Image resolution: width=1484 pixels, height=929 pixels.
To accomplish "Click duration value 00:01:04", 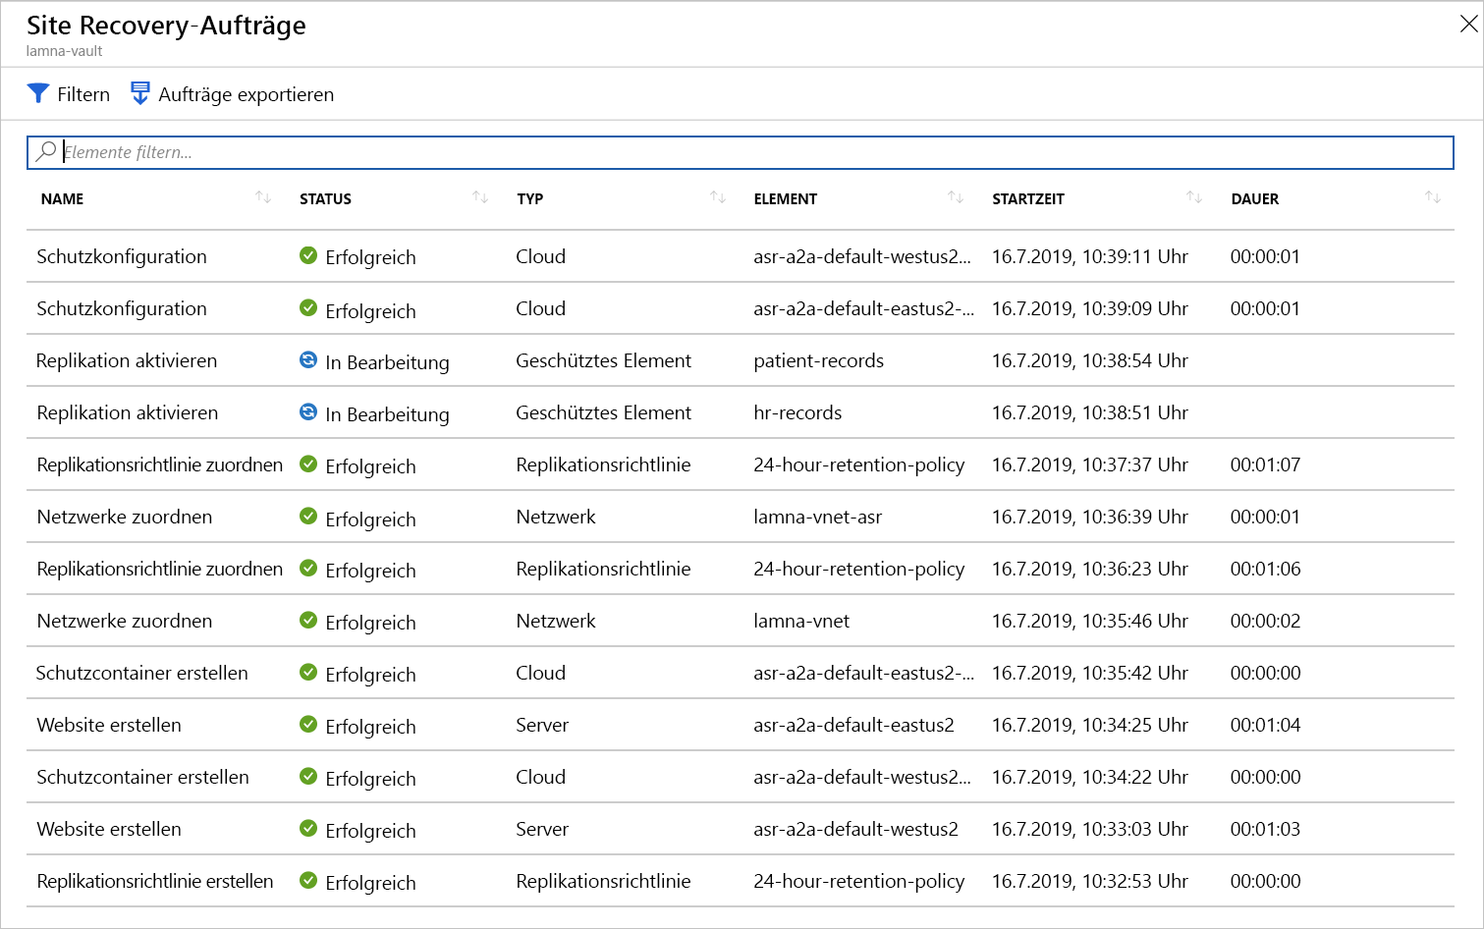I will pyautogui.click(x=1265, y=725).
